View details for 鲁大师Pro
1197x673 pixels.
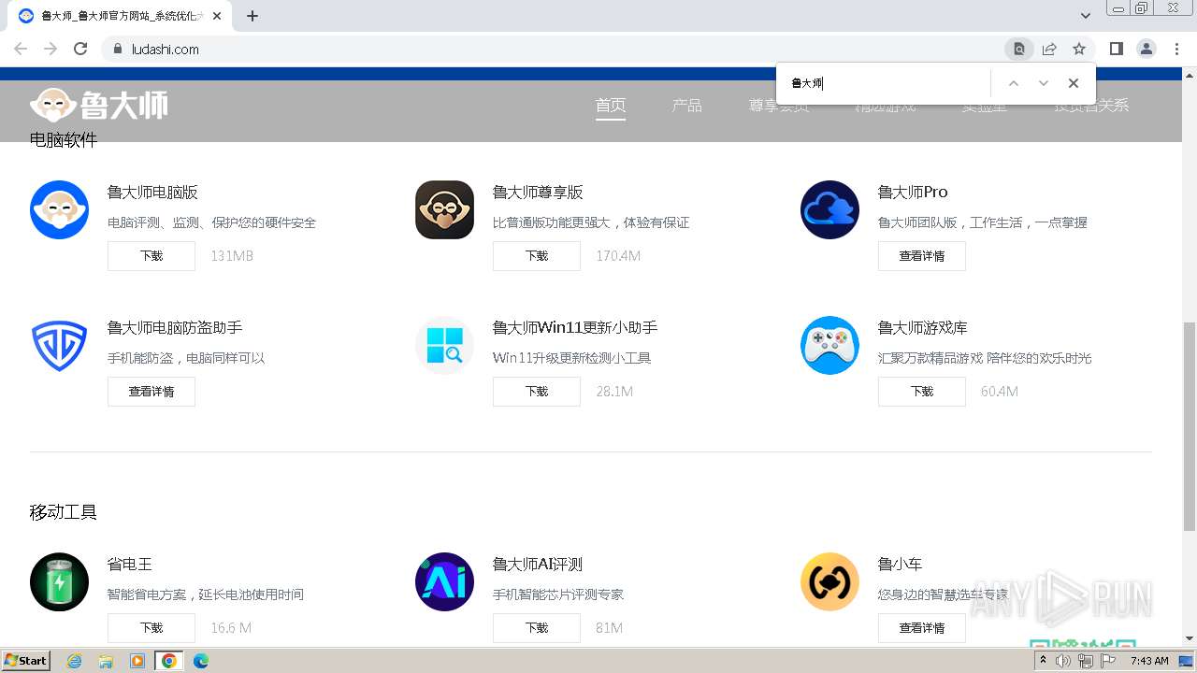point(922,256)
